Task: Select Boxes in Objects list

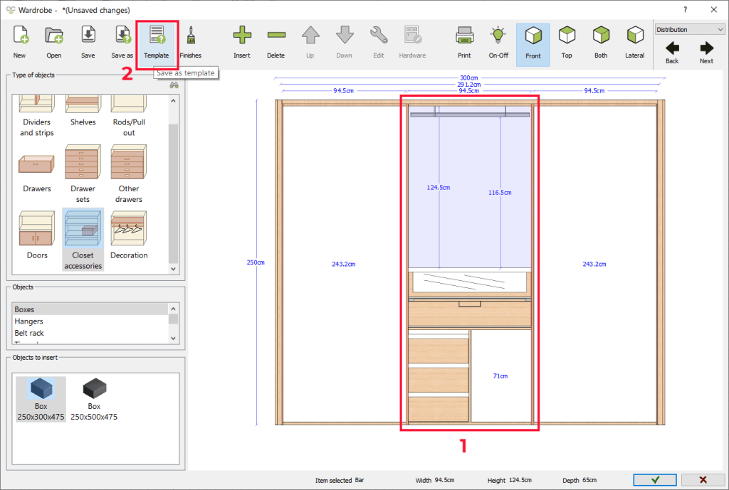Action: 90,309
